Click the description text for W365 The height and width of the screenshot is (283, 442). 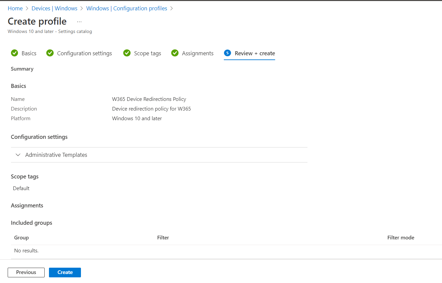pyautogui.click(x=152, y=109)
